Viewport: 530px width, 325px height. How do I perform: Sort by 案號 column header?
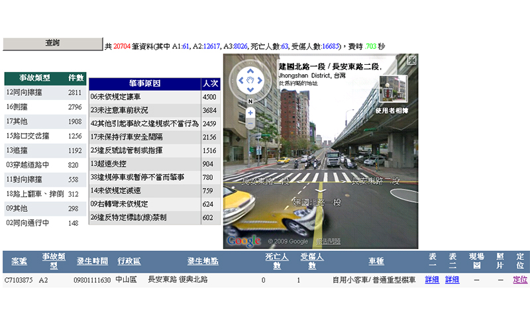pyautogui.click(x=19, y=261)
